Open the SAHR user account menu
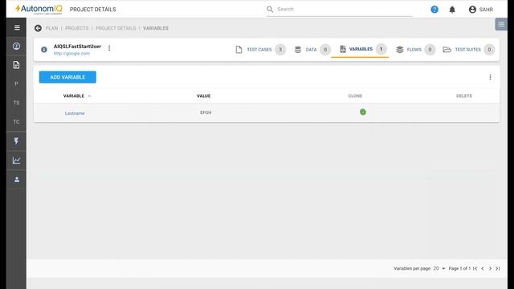The height and width of the screenshot is (289, 514). [481, 10]
